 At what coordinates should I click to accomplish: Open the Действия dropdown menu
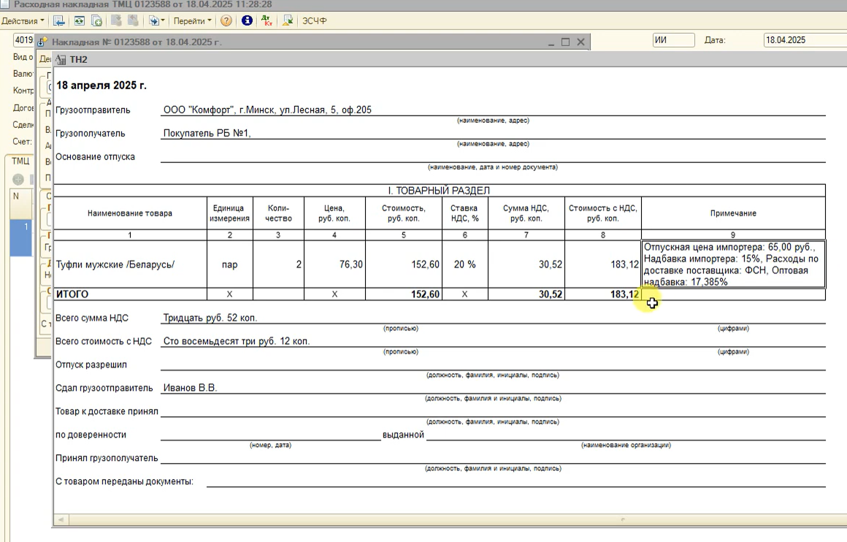coord(23,21)
